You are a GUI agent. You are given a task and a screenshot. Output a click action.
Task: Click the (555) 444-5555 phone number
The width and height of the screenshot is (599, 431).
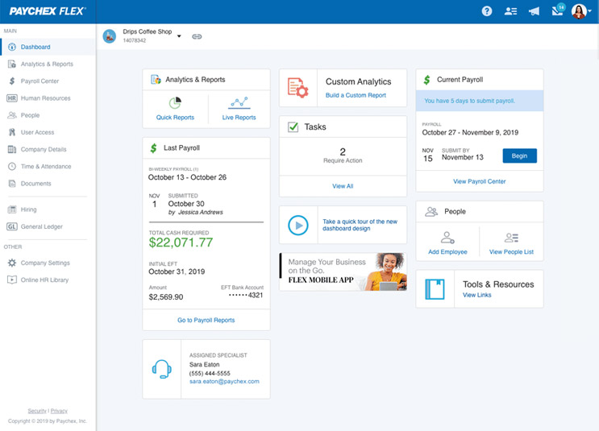[210, 373]
